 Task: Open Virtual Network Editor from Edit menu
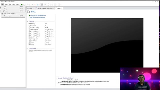coord(13,14)
